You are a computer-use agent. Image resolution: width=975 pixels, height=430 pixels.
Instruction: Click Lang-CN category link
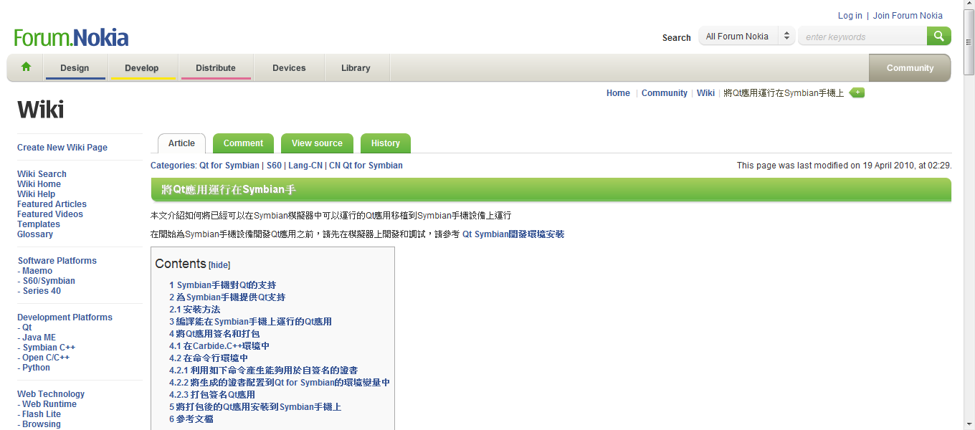click(x=305, y=166)
